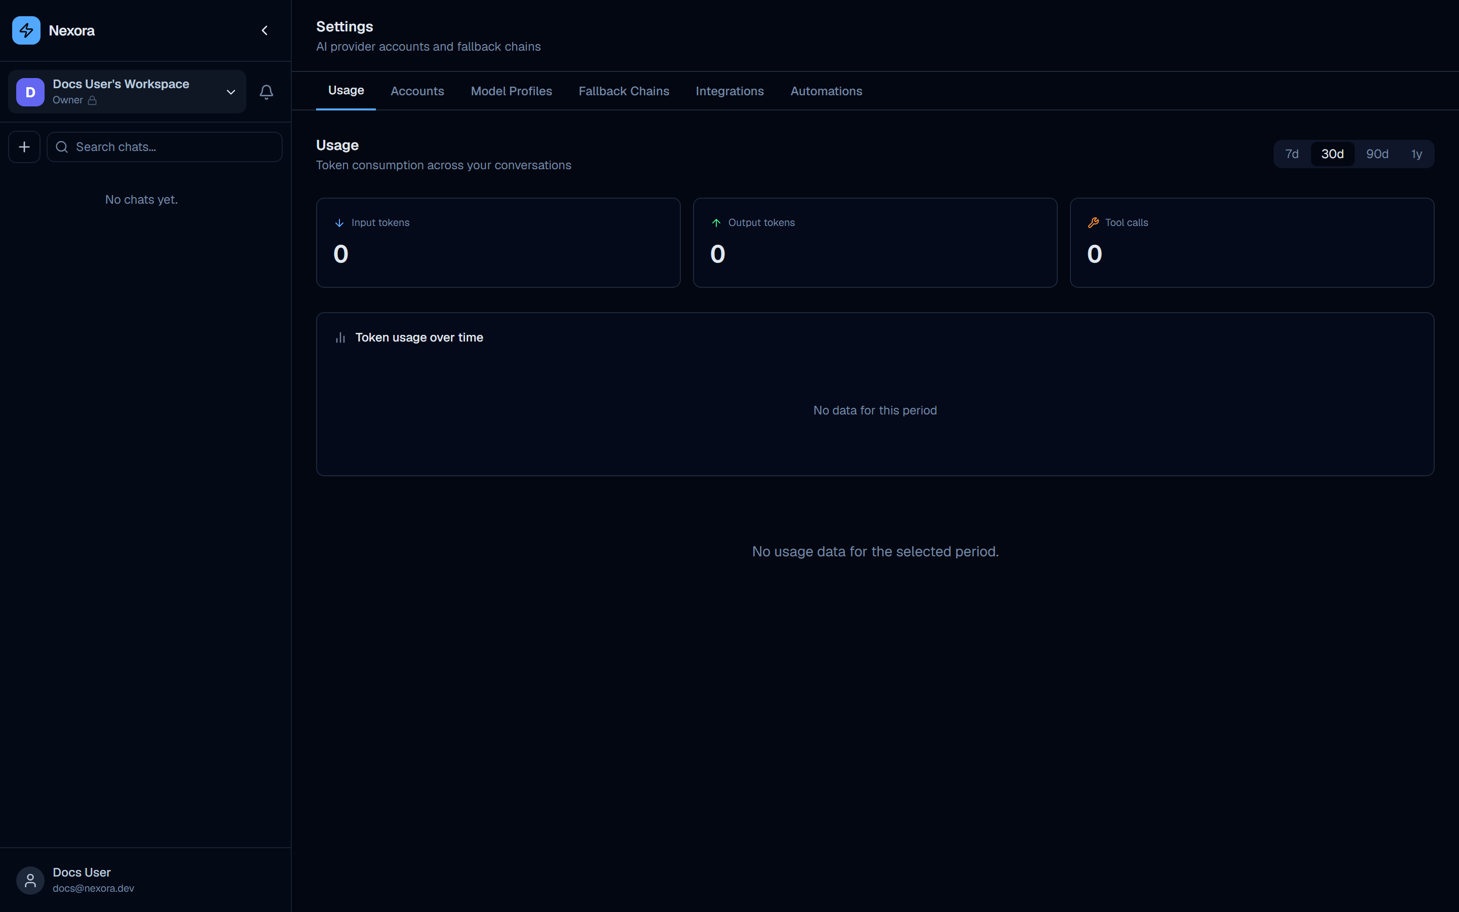Click the Nexora brand name
This screenshot has width=1459, height=912.
tap(72, 31)
